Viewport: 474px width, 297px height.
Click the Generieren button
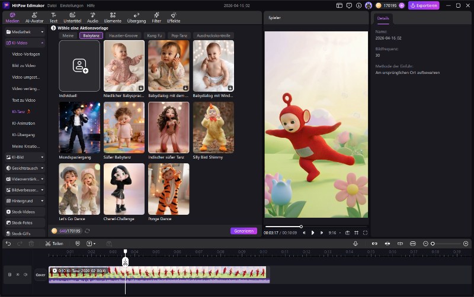tap(244, 231)
